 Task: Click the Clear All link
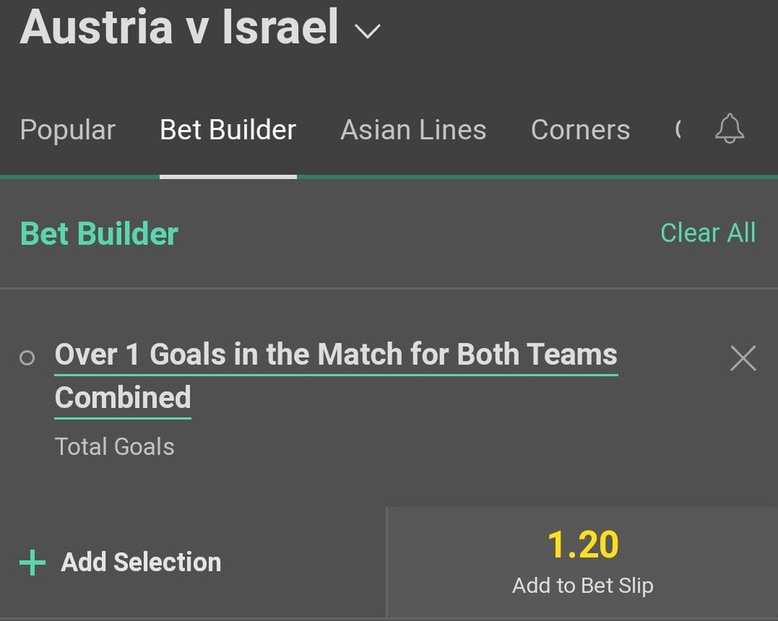[x=708, y=233]
